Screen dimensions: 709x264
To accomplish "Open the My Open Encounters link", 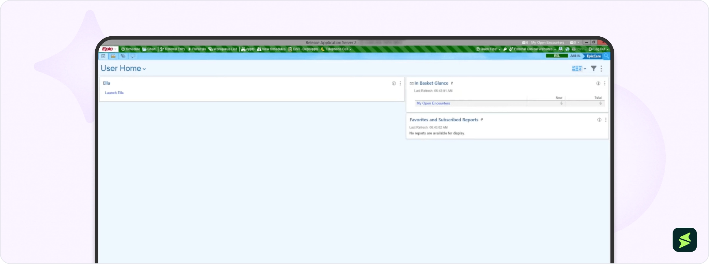I will click(x=433, y=103).
